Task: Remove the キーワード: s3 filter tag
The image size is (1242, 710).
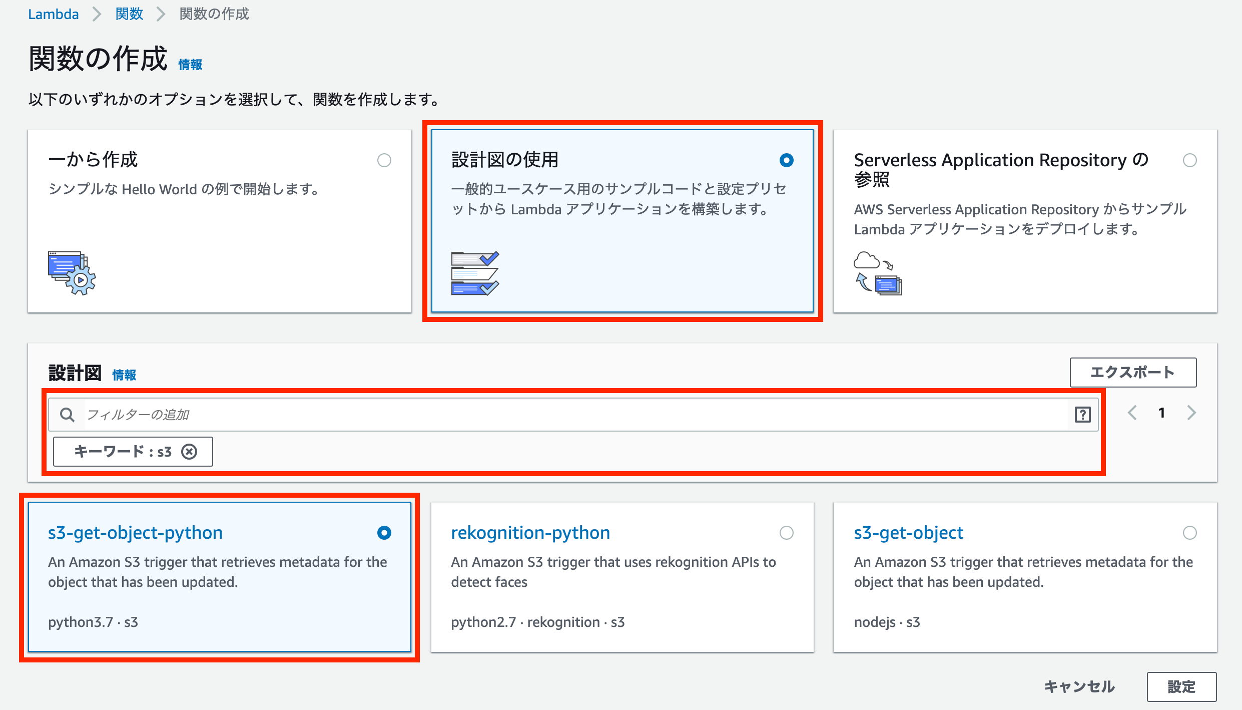Action: (x=189, y=452)
